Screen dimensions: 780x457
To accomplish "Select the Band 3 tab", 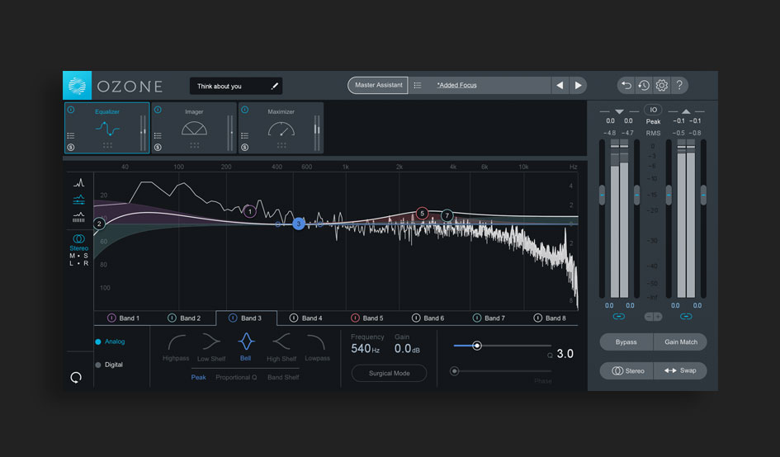I will [246, 318].
